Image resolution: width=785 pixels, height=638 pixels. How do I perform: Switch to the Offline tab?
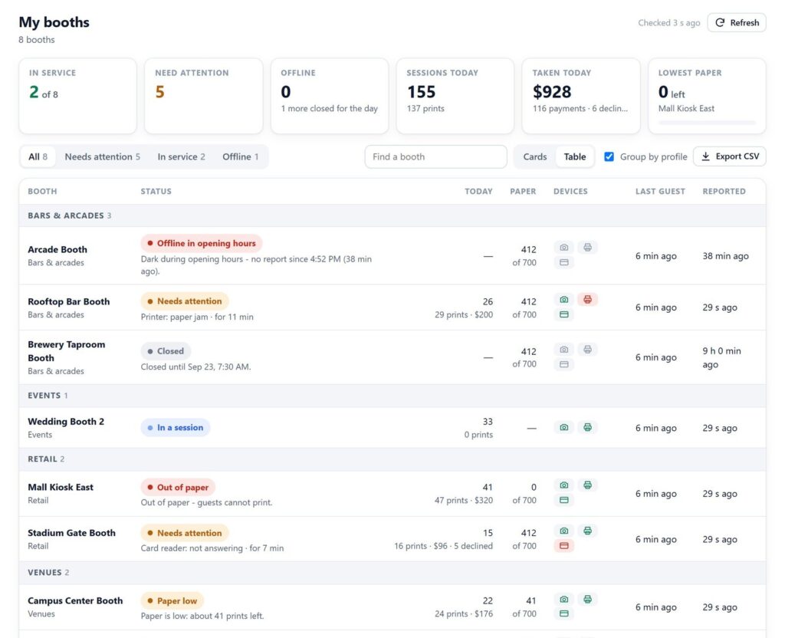(x=240, y=156)
